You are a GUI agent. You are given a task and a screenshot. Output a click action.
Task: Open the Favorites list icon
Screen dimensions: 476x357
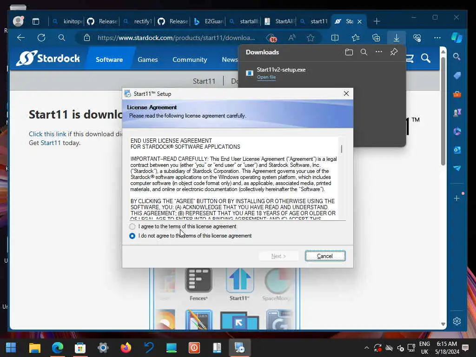356,38
